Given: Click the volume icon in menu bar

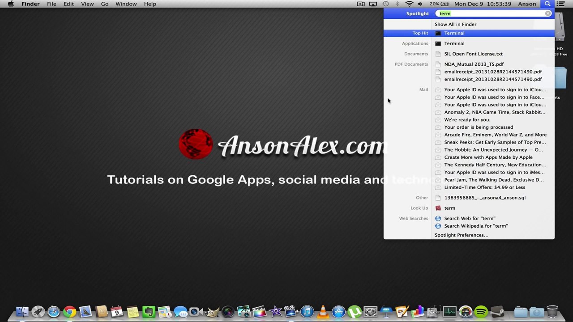Looking at the screenshot, I should [420, 4].
